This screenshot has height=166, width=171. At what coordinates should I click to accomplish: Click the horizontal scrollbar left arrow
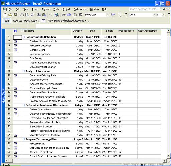pos(7,161)
